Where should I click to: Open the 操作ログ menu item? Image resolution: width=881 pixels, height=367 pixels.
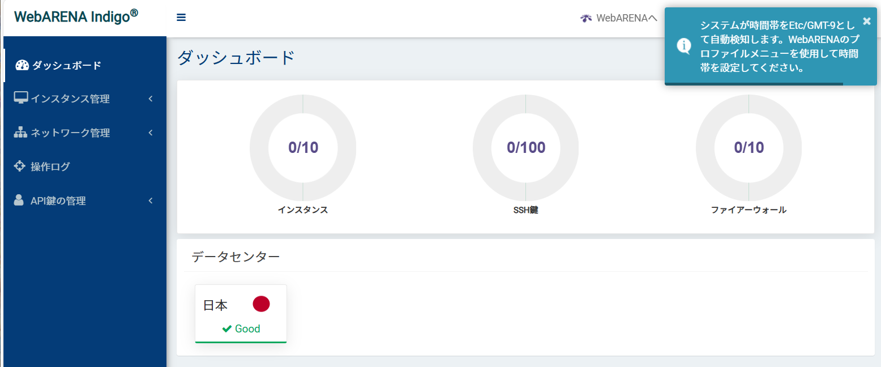point(50,167)
